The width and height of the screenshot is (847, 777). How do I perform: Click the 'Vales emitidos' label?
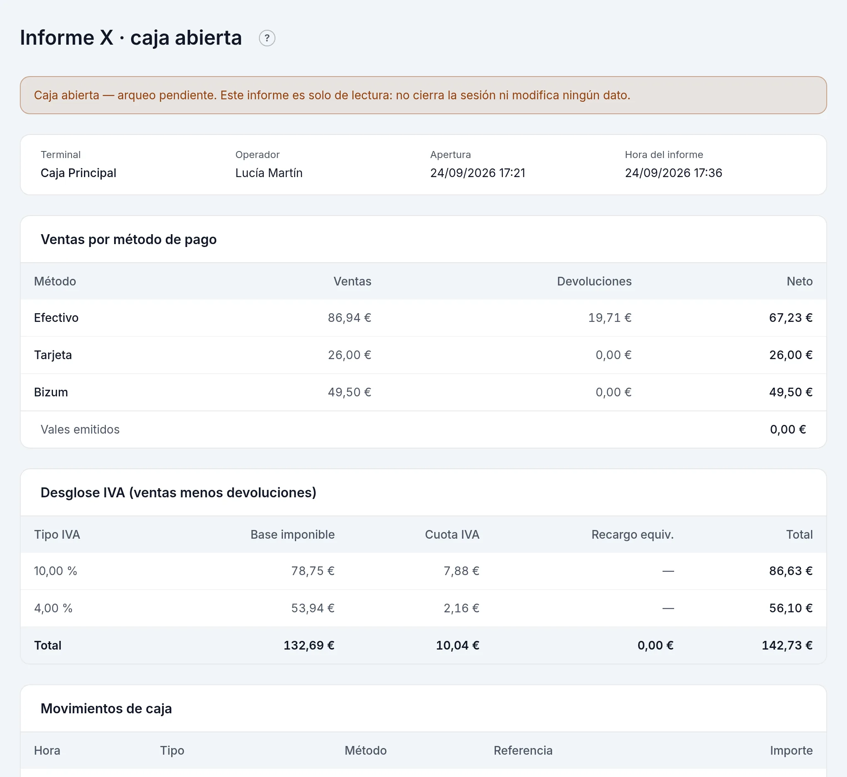tap(80, 429)
